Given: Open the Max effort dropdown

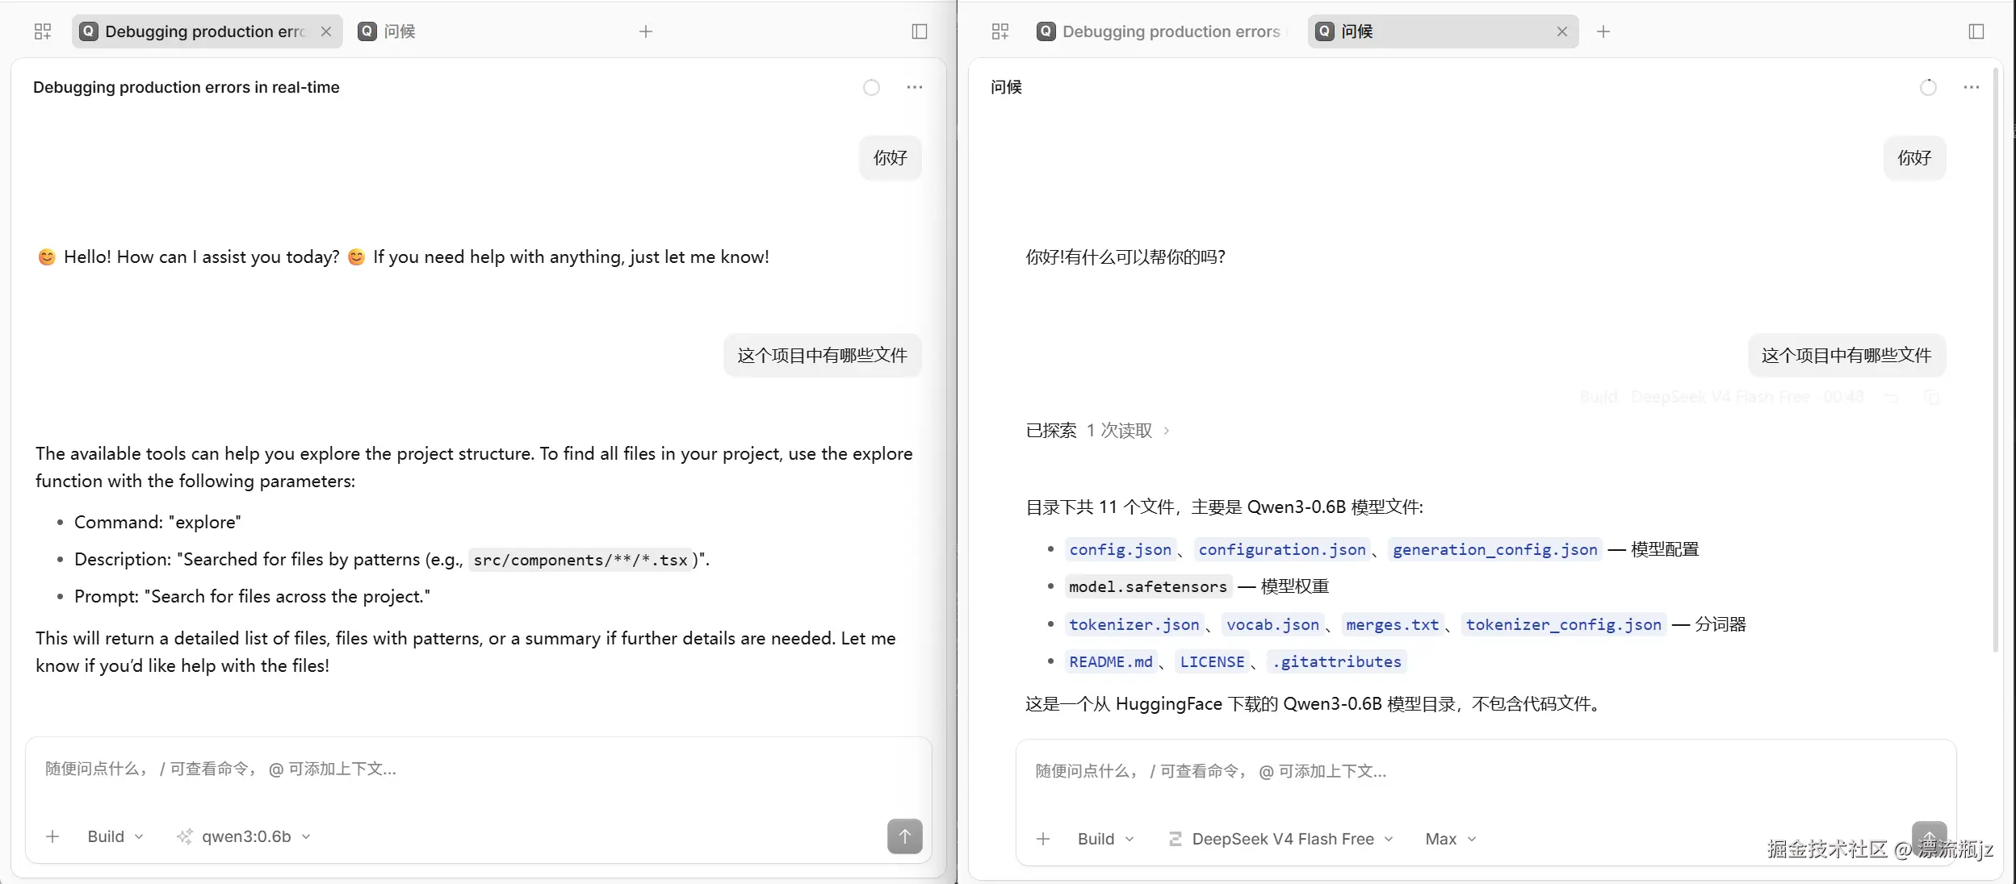Looking at the screenshot, I should click(x=1451, y=839).
